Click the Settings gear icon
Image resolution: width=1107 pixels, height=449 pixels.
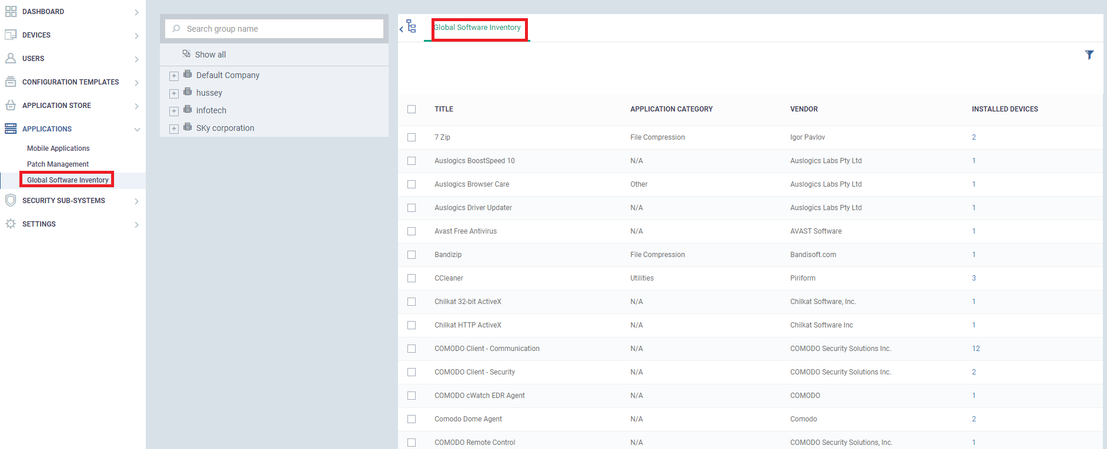[11, 224]
